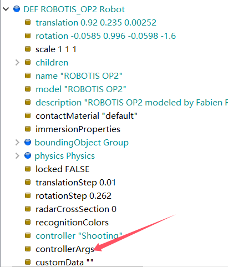Viewport: 228px width, 267px height.
Task: Click the field icon next to customData
Action: coord(28,262)
